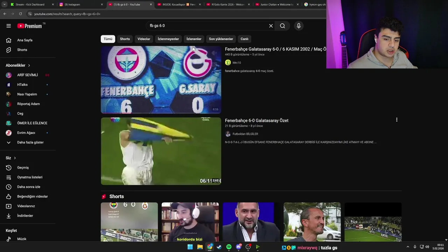
Task: Play the Fenerbahçe 6 G.Saray 0 thumbnail
Action: (161, 80)
